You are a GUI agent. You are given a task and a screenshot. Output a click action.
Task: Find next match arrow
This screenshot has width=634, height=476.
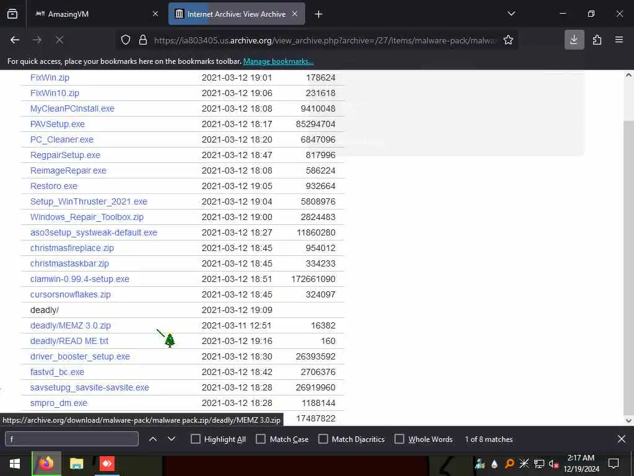172,439
